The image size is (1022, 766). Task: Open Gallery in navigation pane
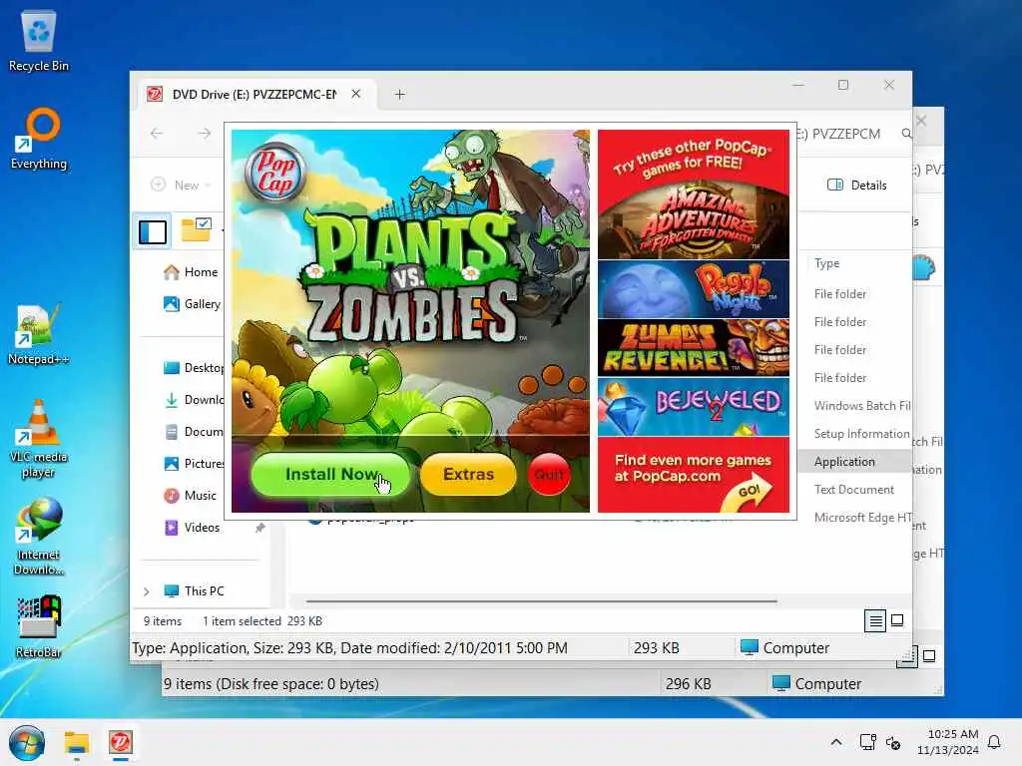click(192, 304)
